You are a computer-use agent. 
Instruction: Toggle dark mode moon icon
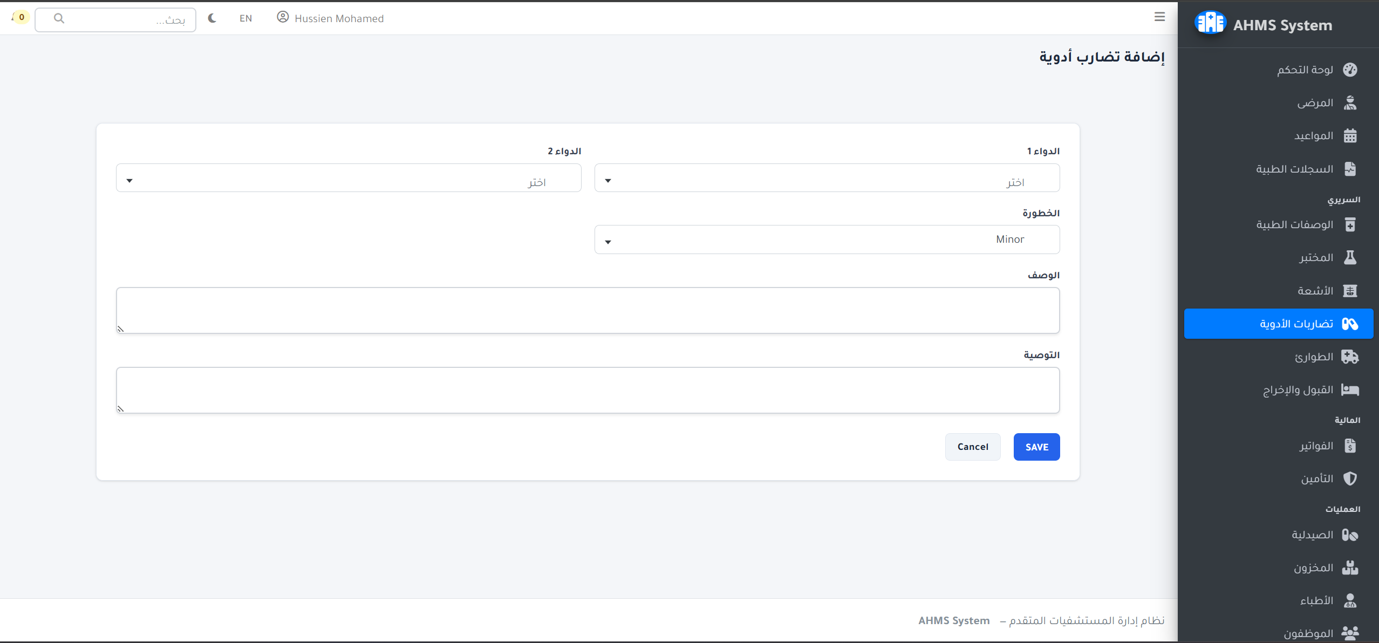[x=212, y=18]
